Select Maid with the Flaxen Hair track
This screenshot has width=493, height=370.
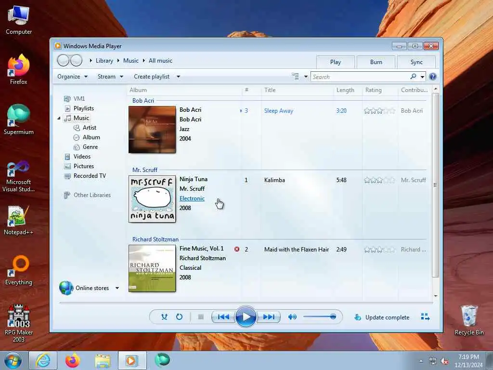297,250
